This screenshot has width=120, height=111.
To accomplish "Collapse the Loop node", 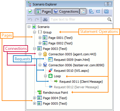I will tap(45, 76).
